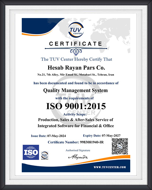
Task: Click "Integrated Software for Financial & Office" line
Action: point(76,126)
